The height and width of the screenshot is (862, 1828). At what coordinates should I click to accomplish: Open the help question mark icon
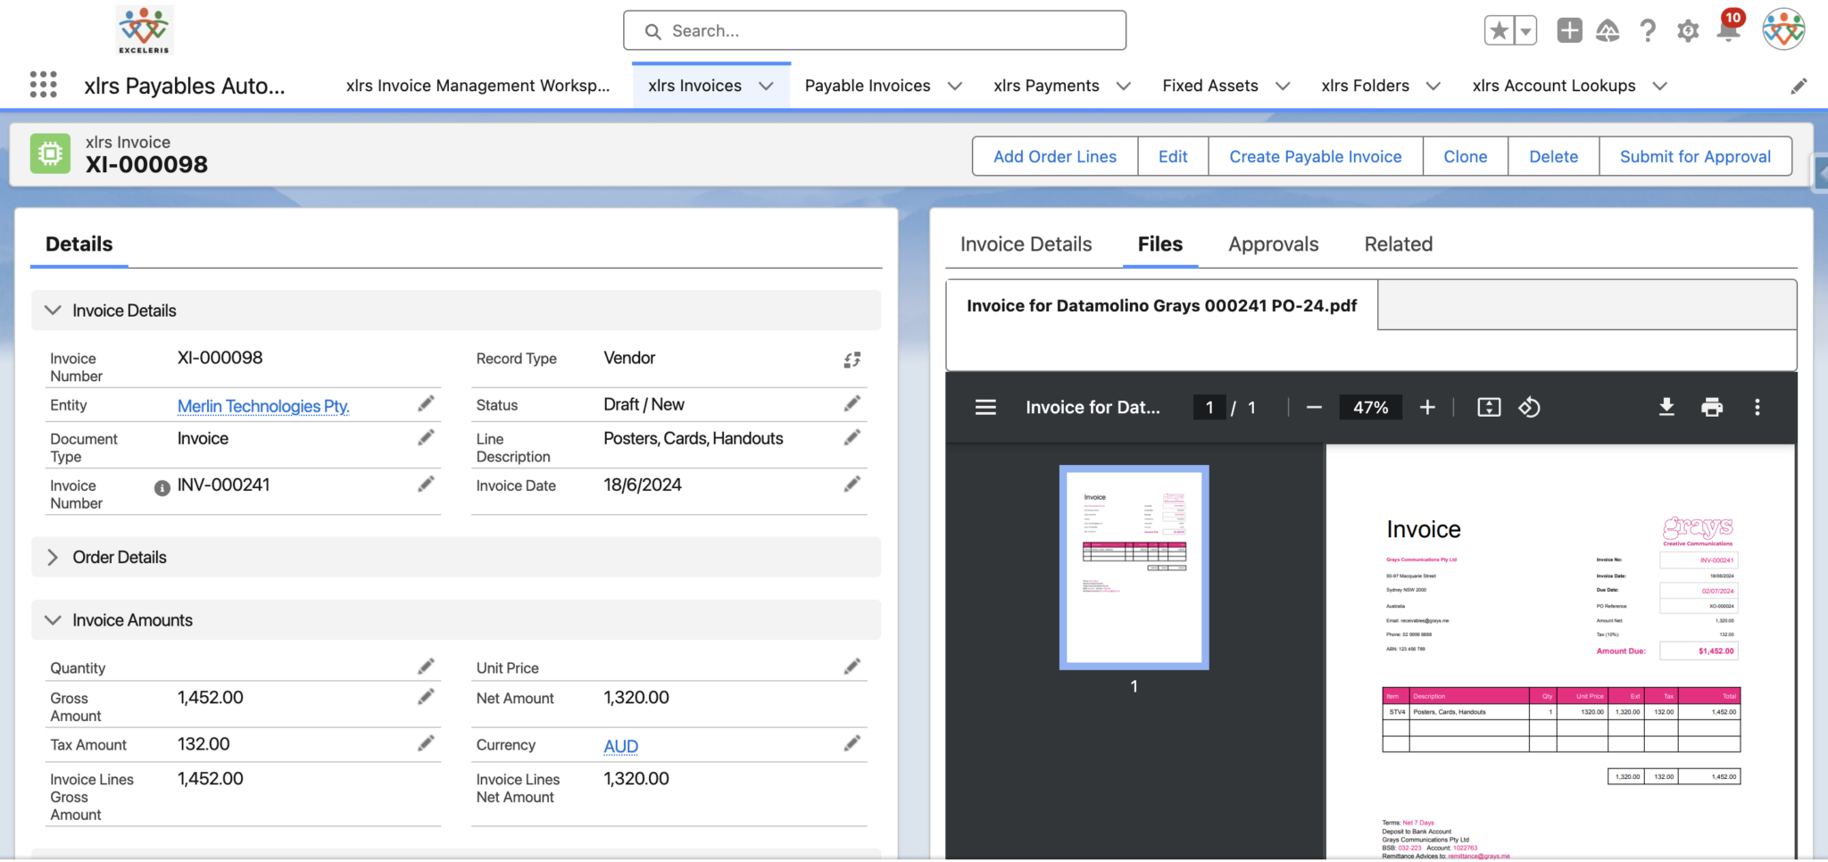[1648, 31]
